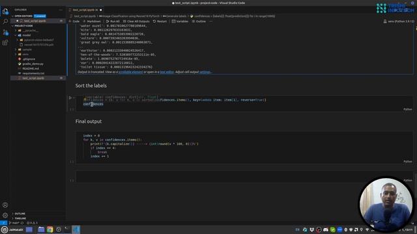The height and width of the screenshot is (234, 417).
Task: Close the test_script.ipynb tab dot
Action: [101, 10]
